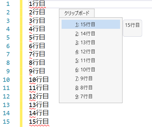Pick clipboard entry 3: 13行目
Image resolution: width=152 pixels, height=127 pixels.
coord(91,42)
